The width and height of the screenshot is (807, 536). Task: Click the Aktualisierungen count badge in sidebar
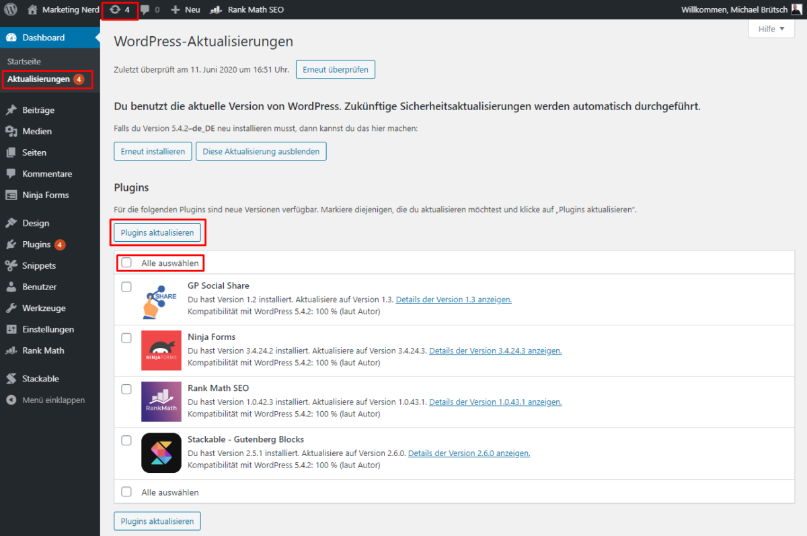[x=79, y=79]
